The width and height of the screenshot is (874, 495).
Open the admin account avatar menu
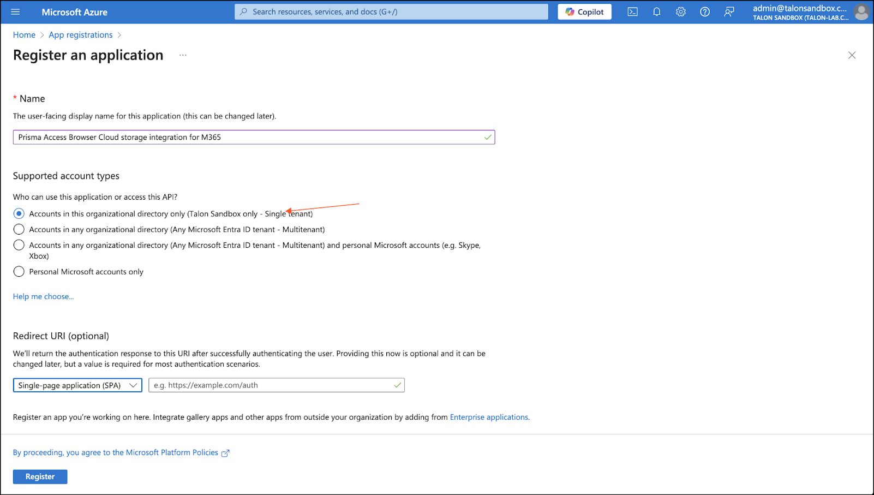coord(861,12)
